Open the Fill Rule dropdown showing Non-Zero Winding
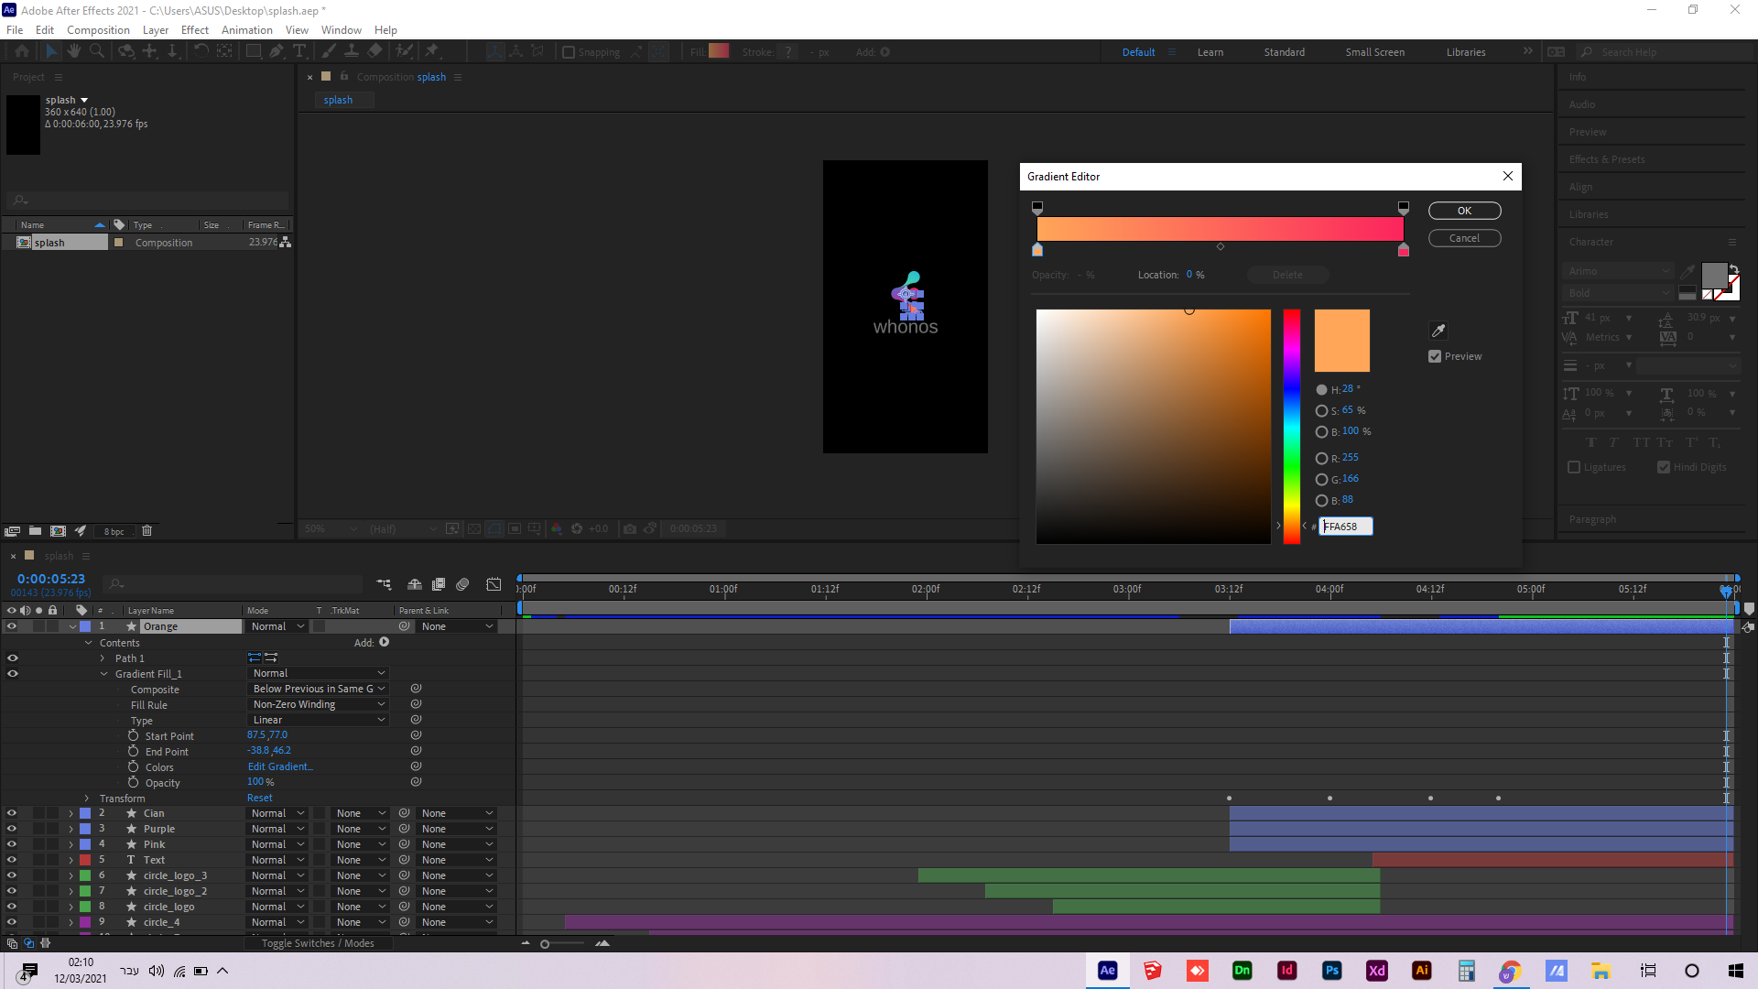This screenshot has width=1758, height=989. click(x=318, y=704)
